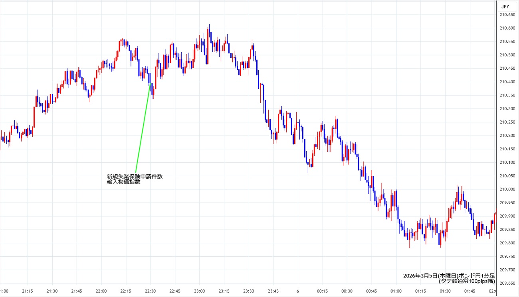Click the 00:30 time axis label
The image size is (519, 297).
tap(347, 291)
